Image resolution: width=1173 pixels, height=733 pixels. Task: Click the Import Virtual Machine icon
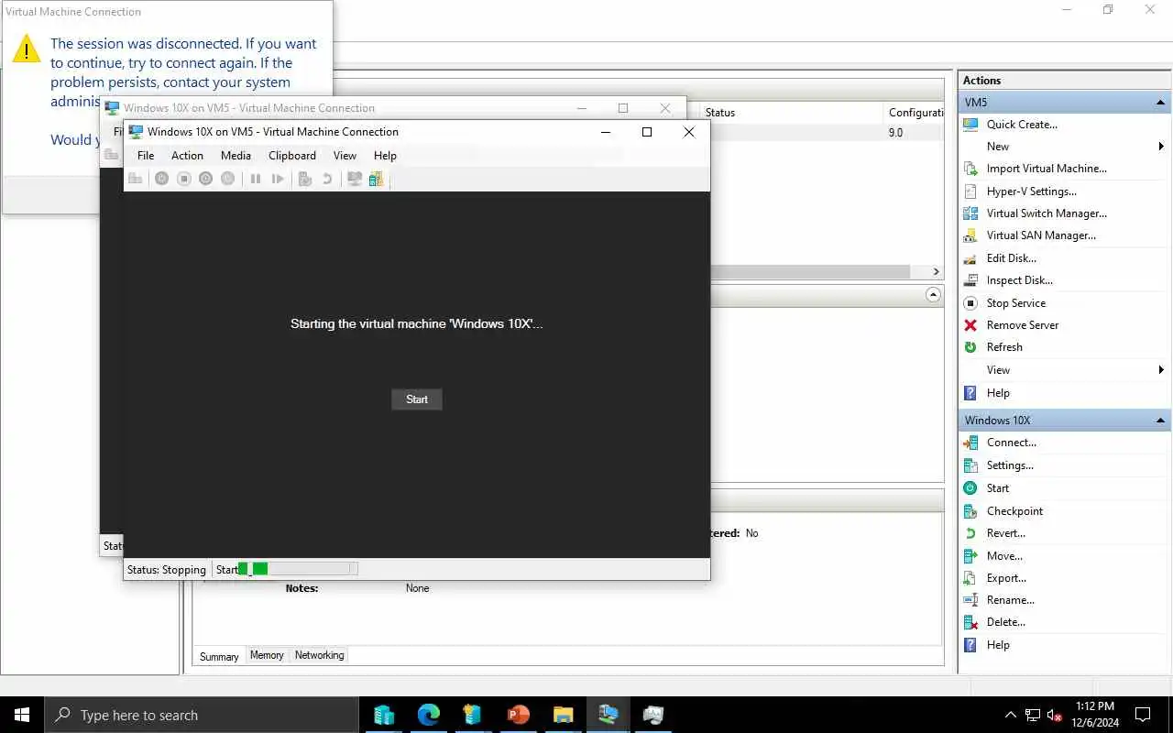[x=970, y=169]
